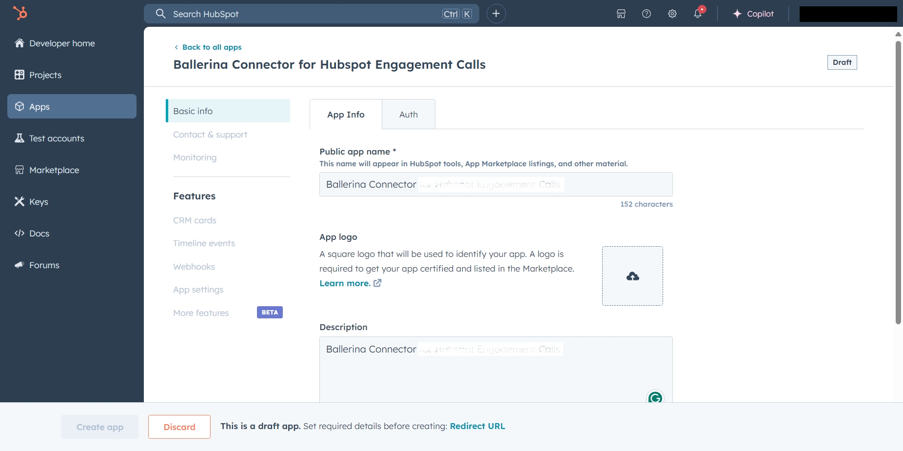This screenshot has width=903, height=451.
Task: Click the HubSpot sprocket logo
Action: (20, 13)
